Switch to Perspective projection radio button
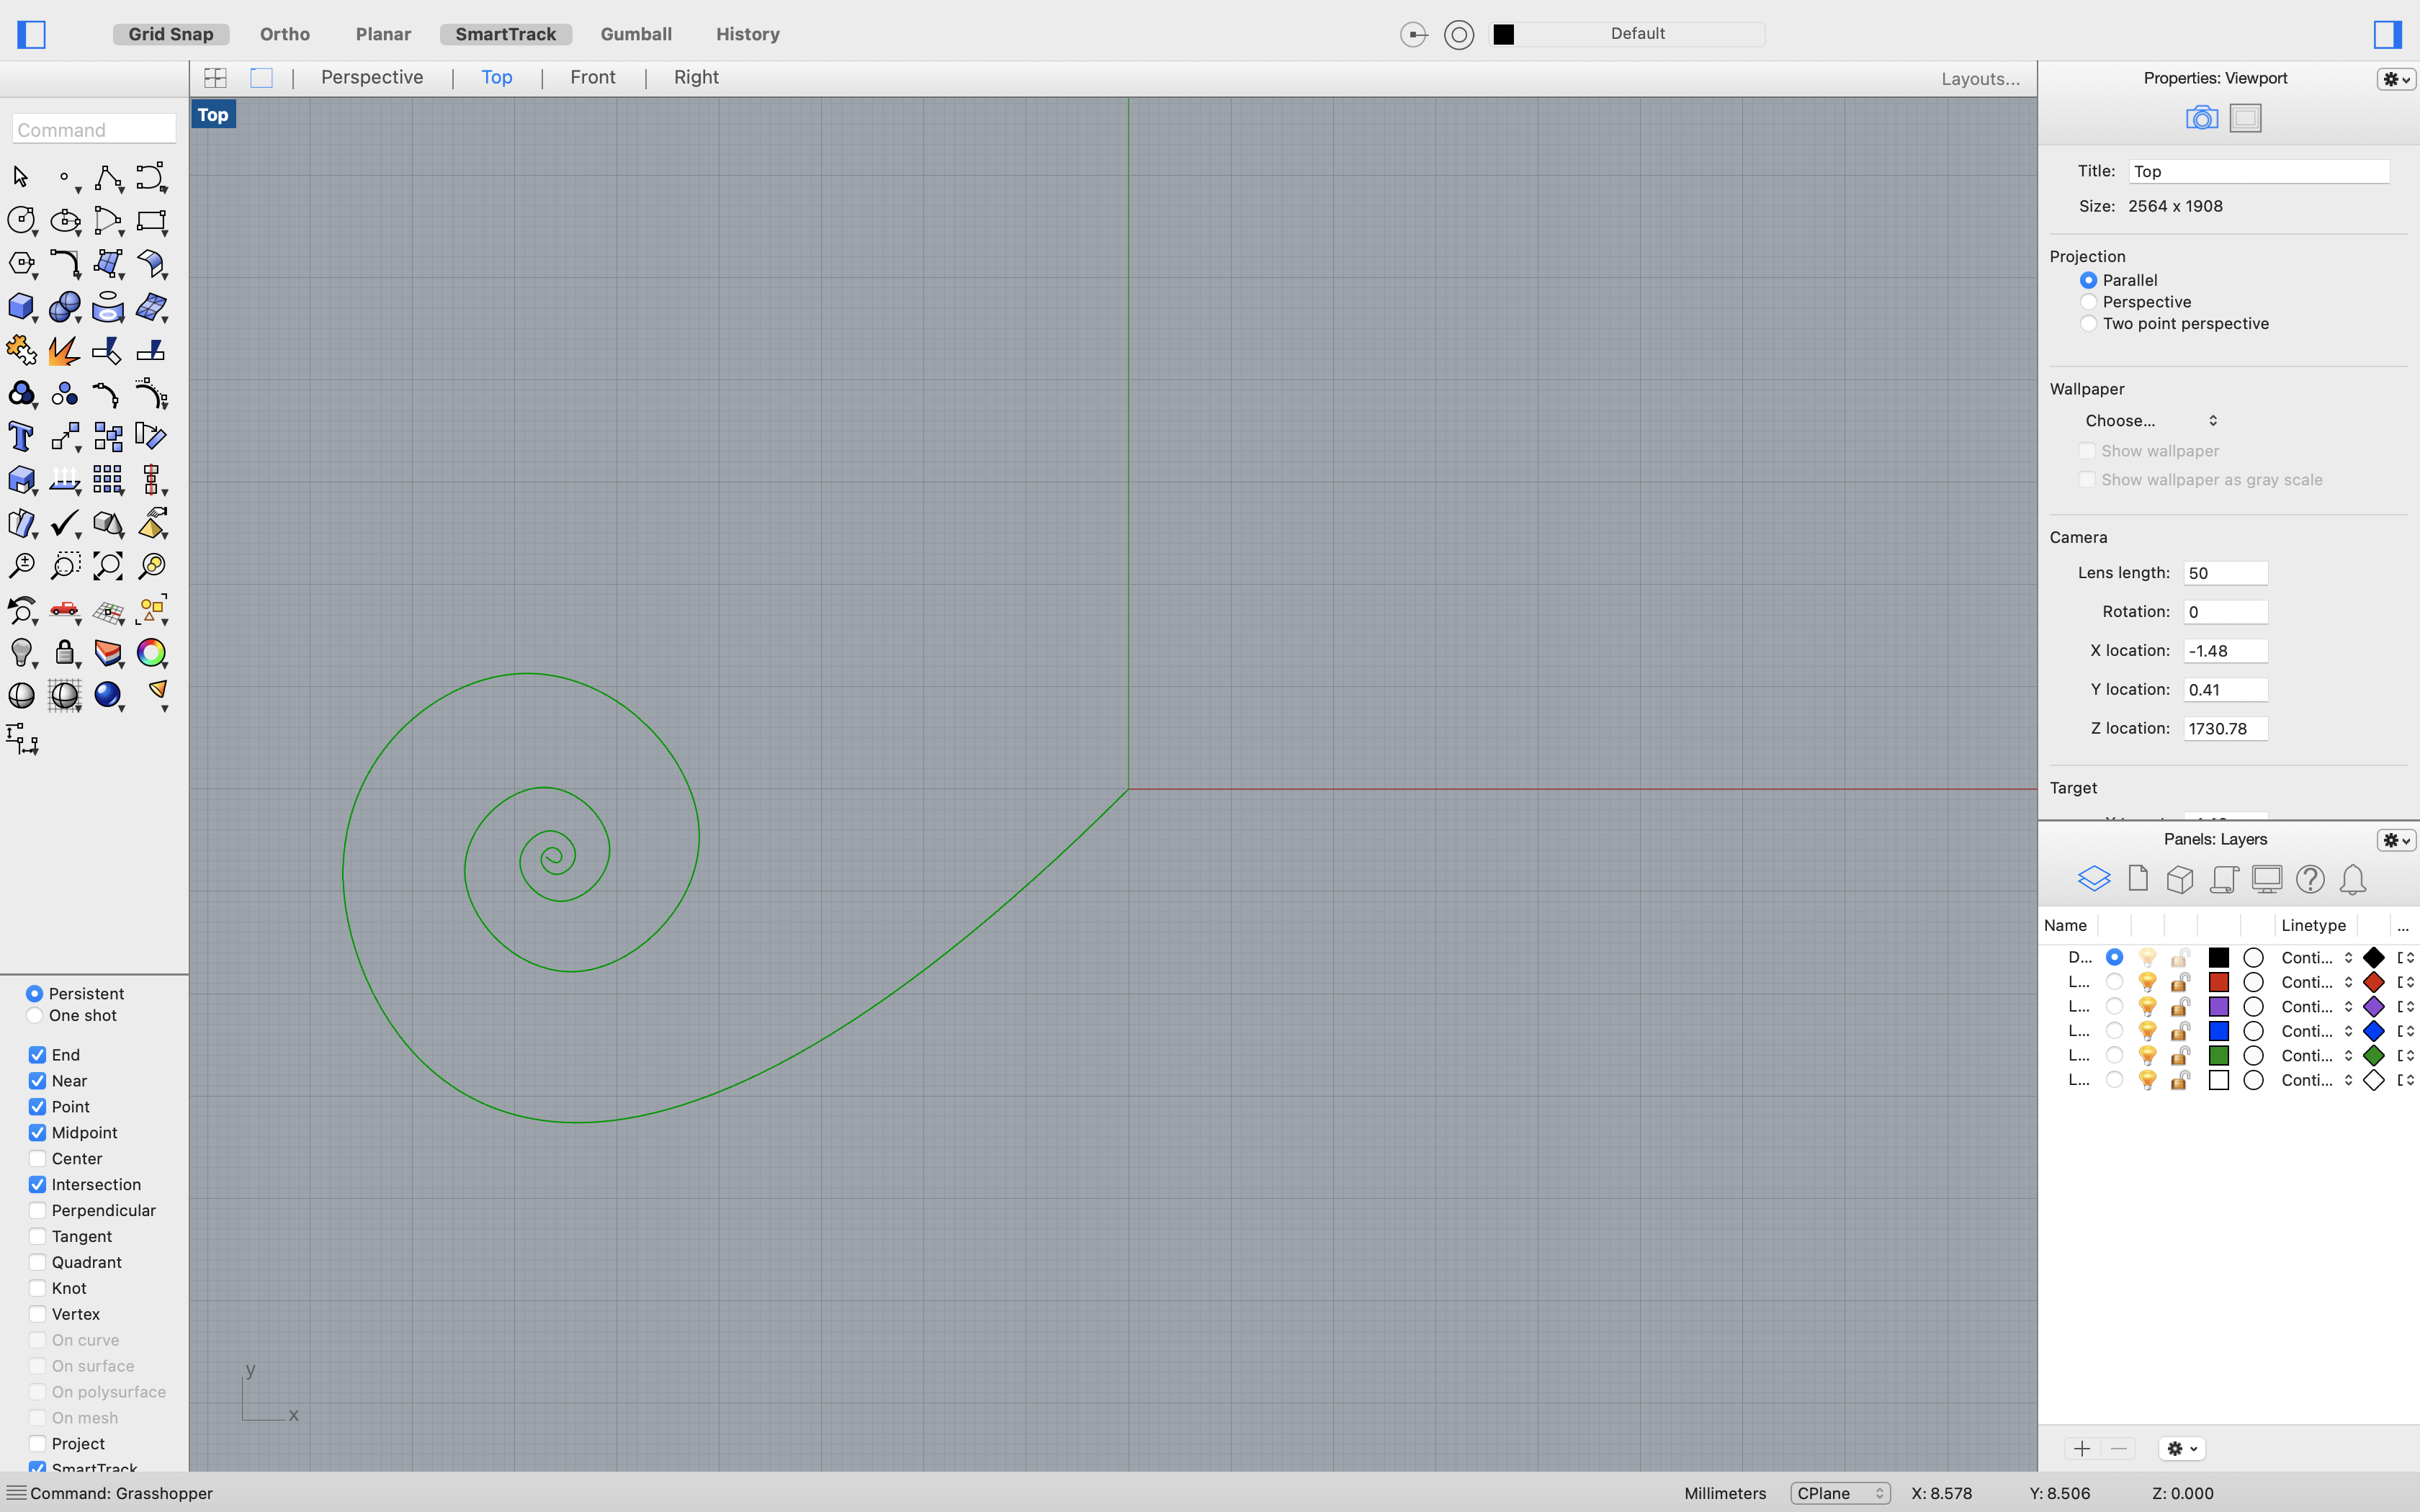The width and height of the screenshot is (2420, 1512). tap(2089, 302)
